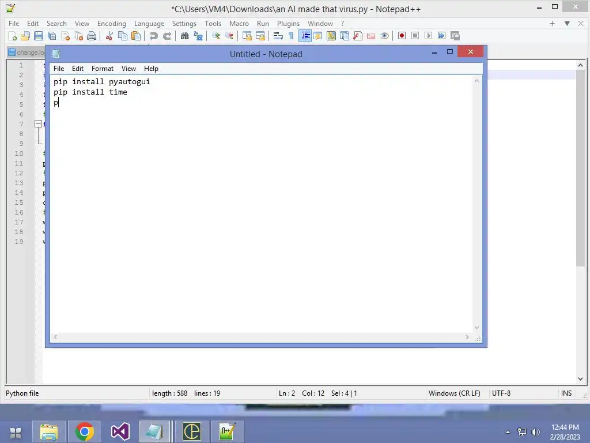The image size is (590, 443).
Task: Toggle Synchronize Horizontal Scrolling icon
Action: click(260, 36)
